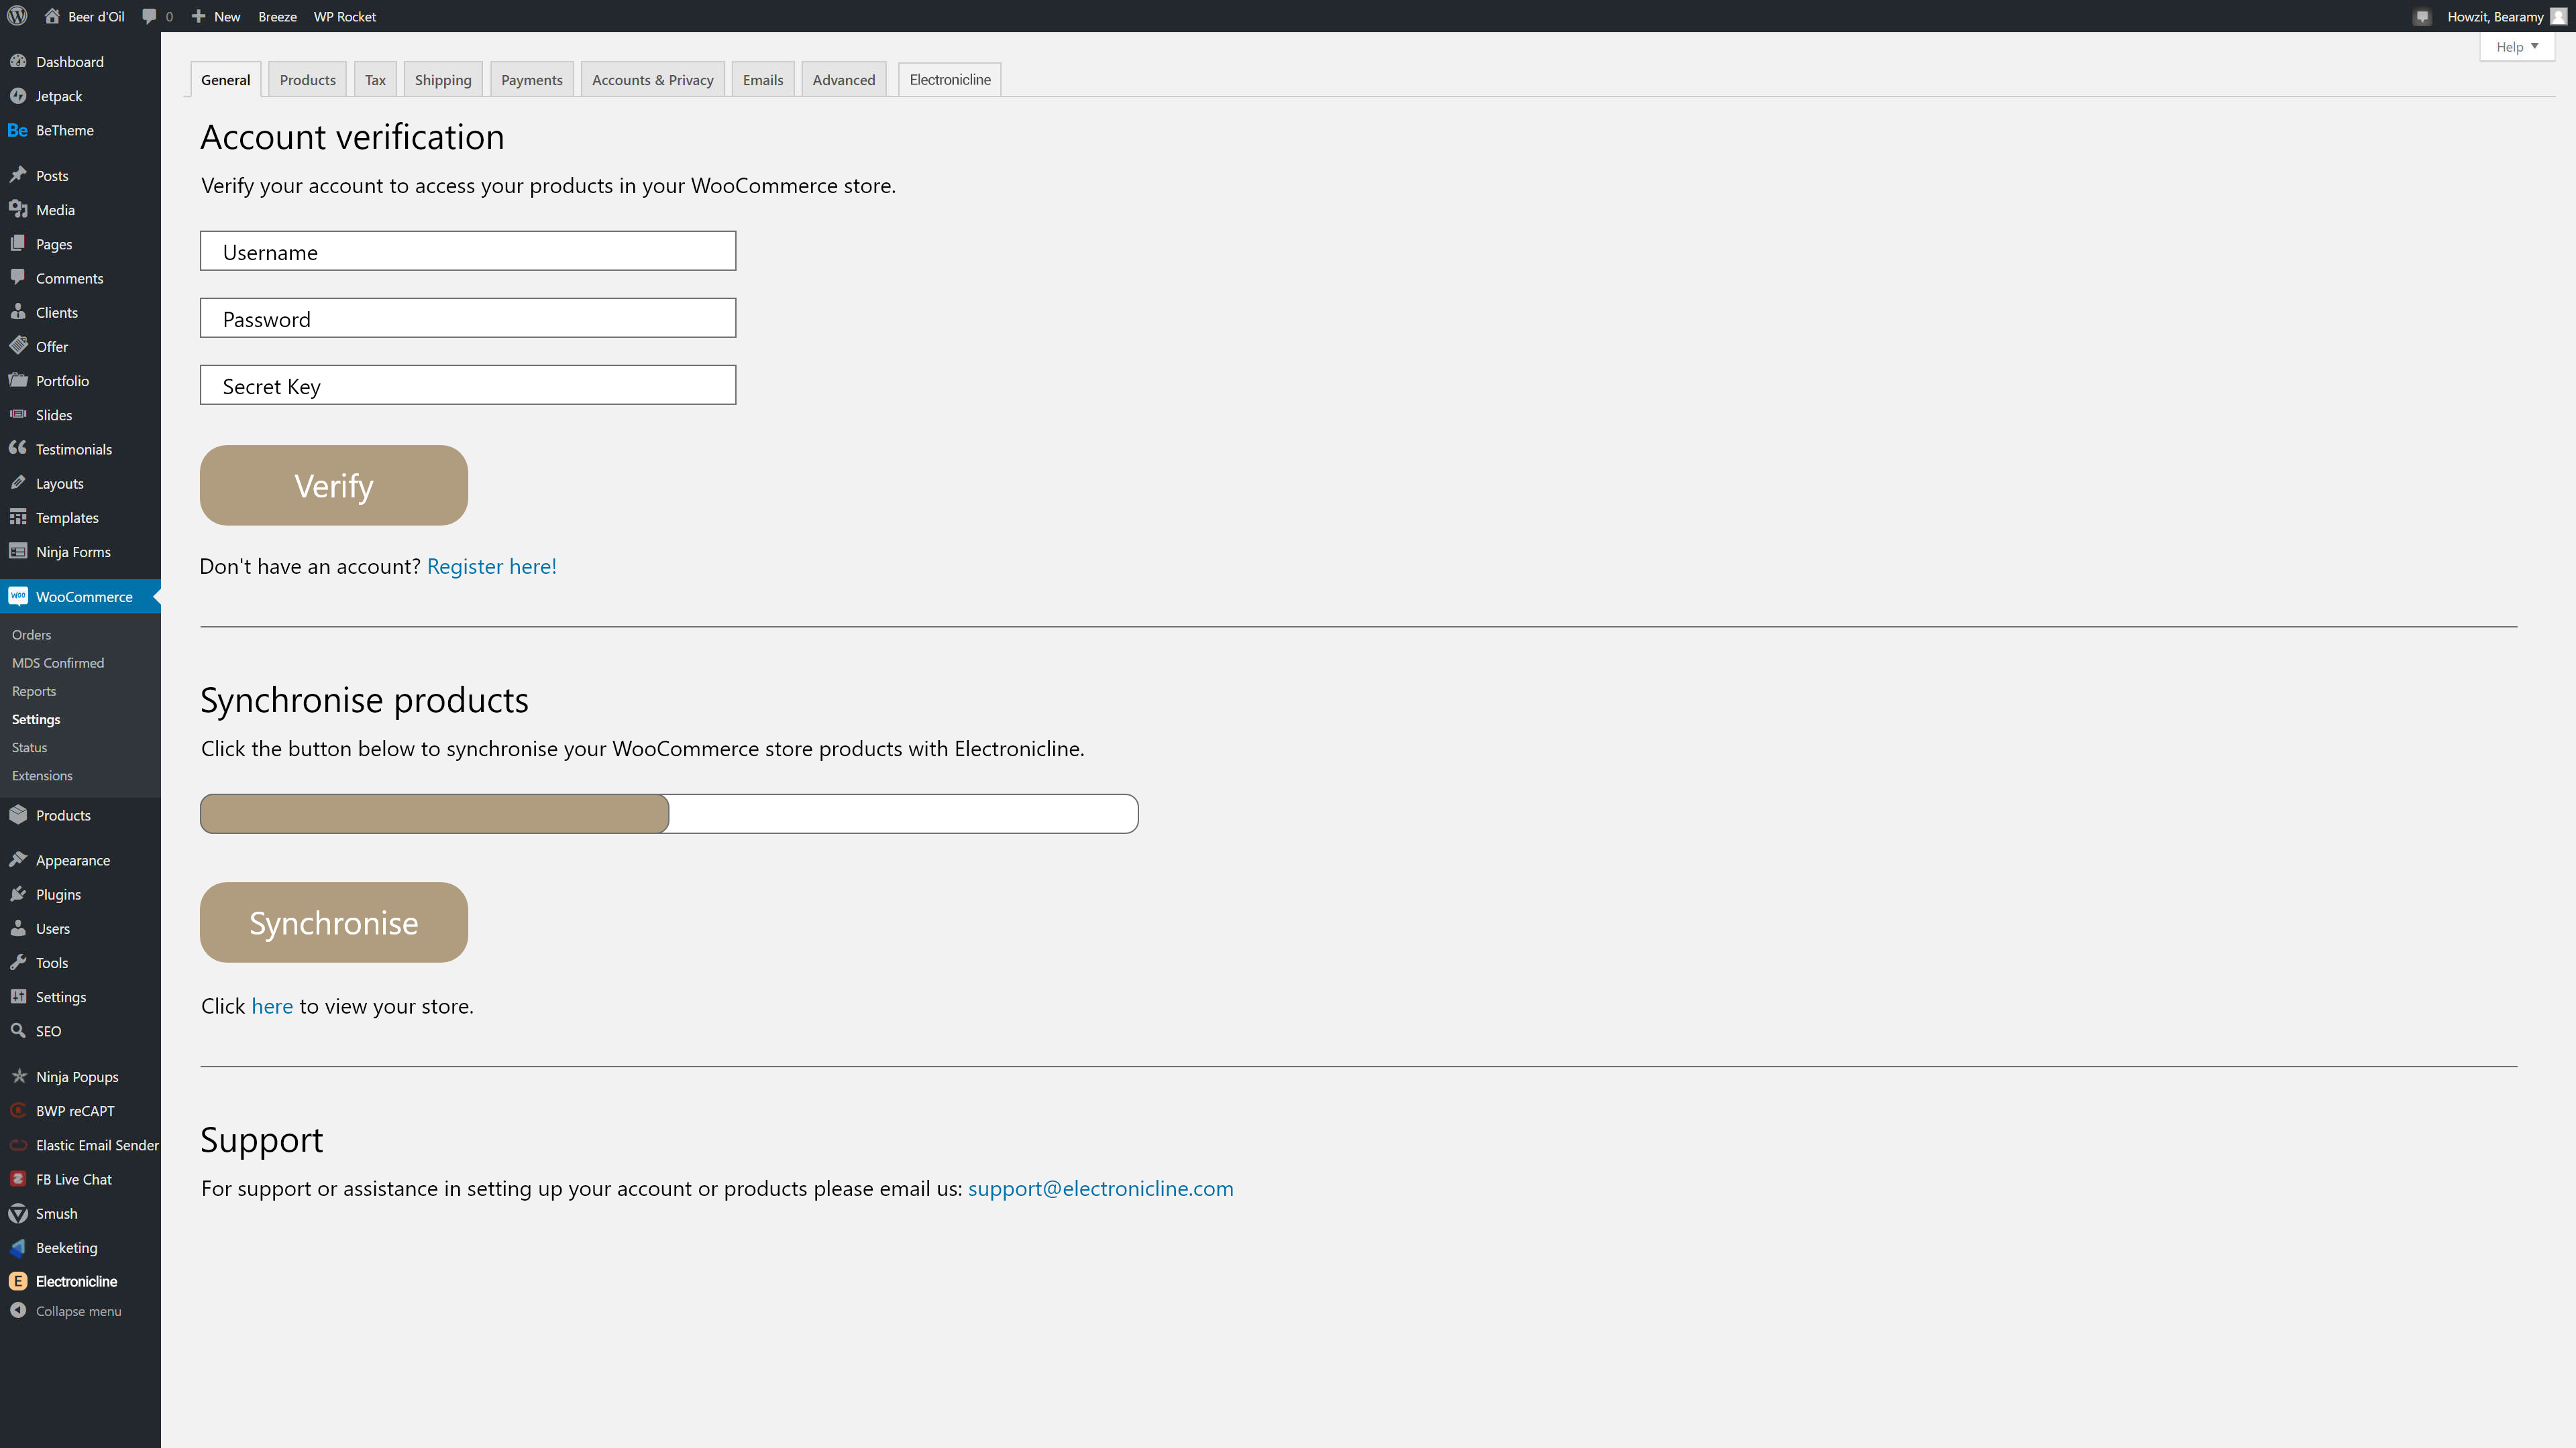The width and height of the screenshot is (2576, 1448).
Task: Click the notification icon in the admin bar
Action: pyautogui.click(x=2421, y=16)
